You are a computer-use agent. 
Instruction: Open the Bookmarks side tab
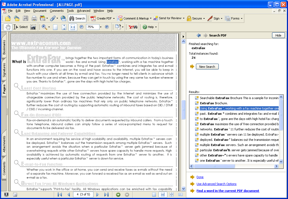tap(4, 47)
